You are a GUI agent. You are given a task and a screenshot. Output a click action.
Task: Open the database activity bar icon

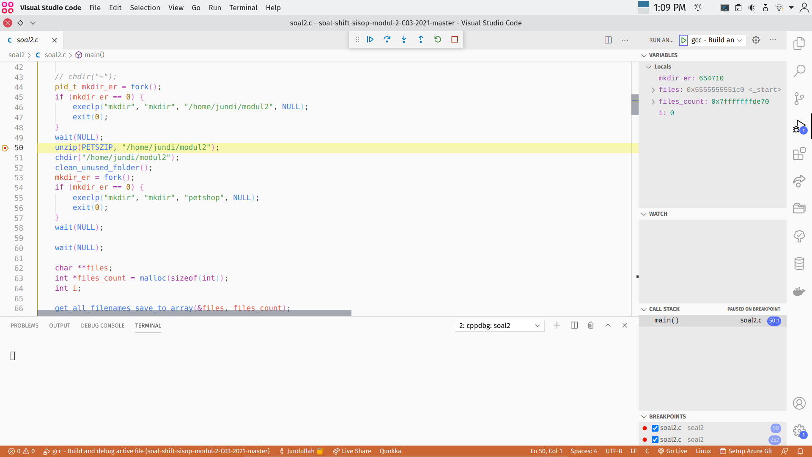799,264
